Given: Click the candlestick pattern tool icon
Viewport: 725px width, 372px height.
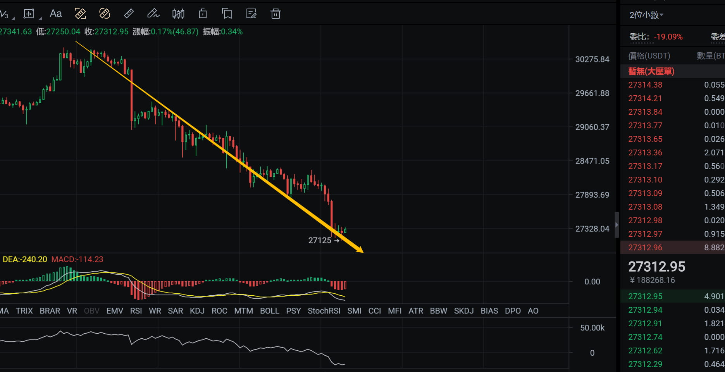Looking at the screenshot, I should click(178, 14).
